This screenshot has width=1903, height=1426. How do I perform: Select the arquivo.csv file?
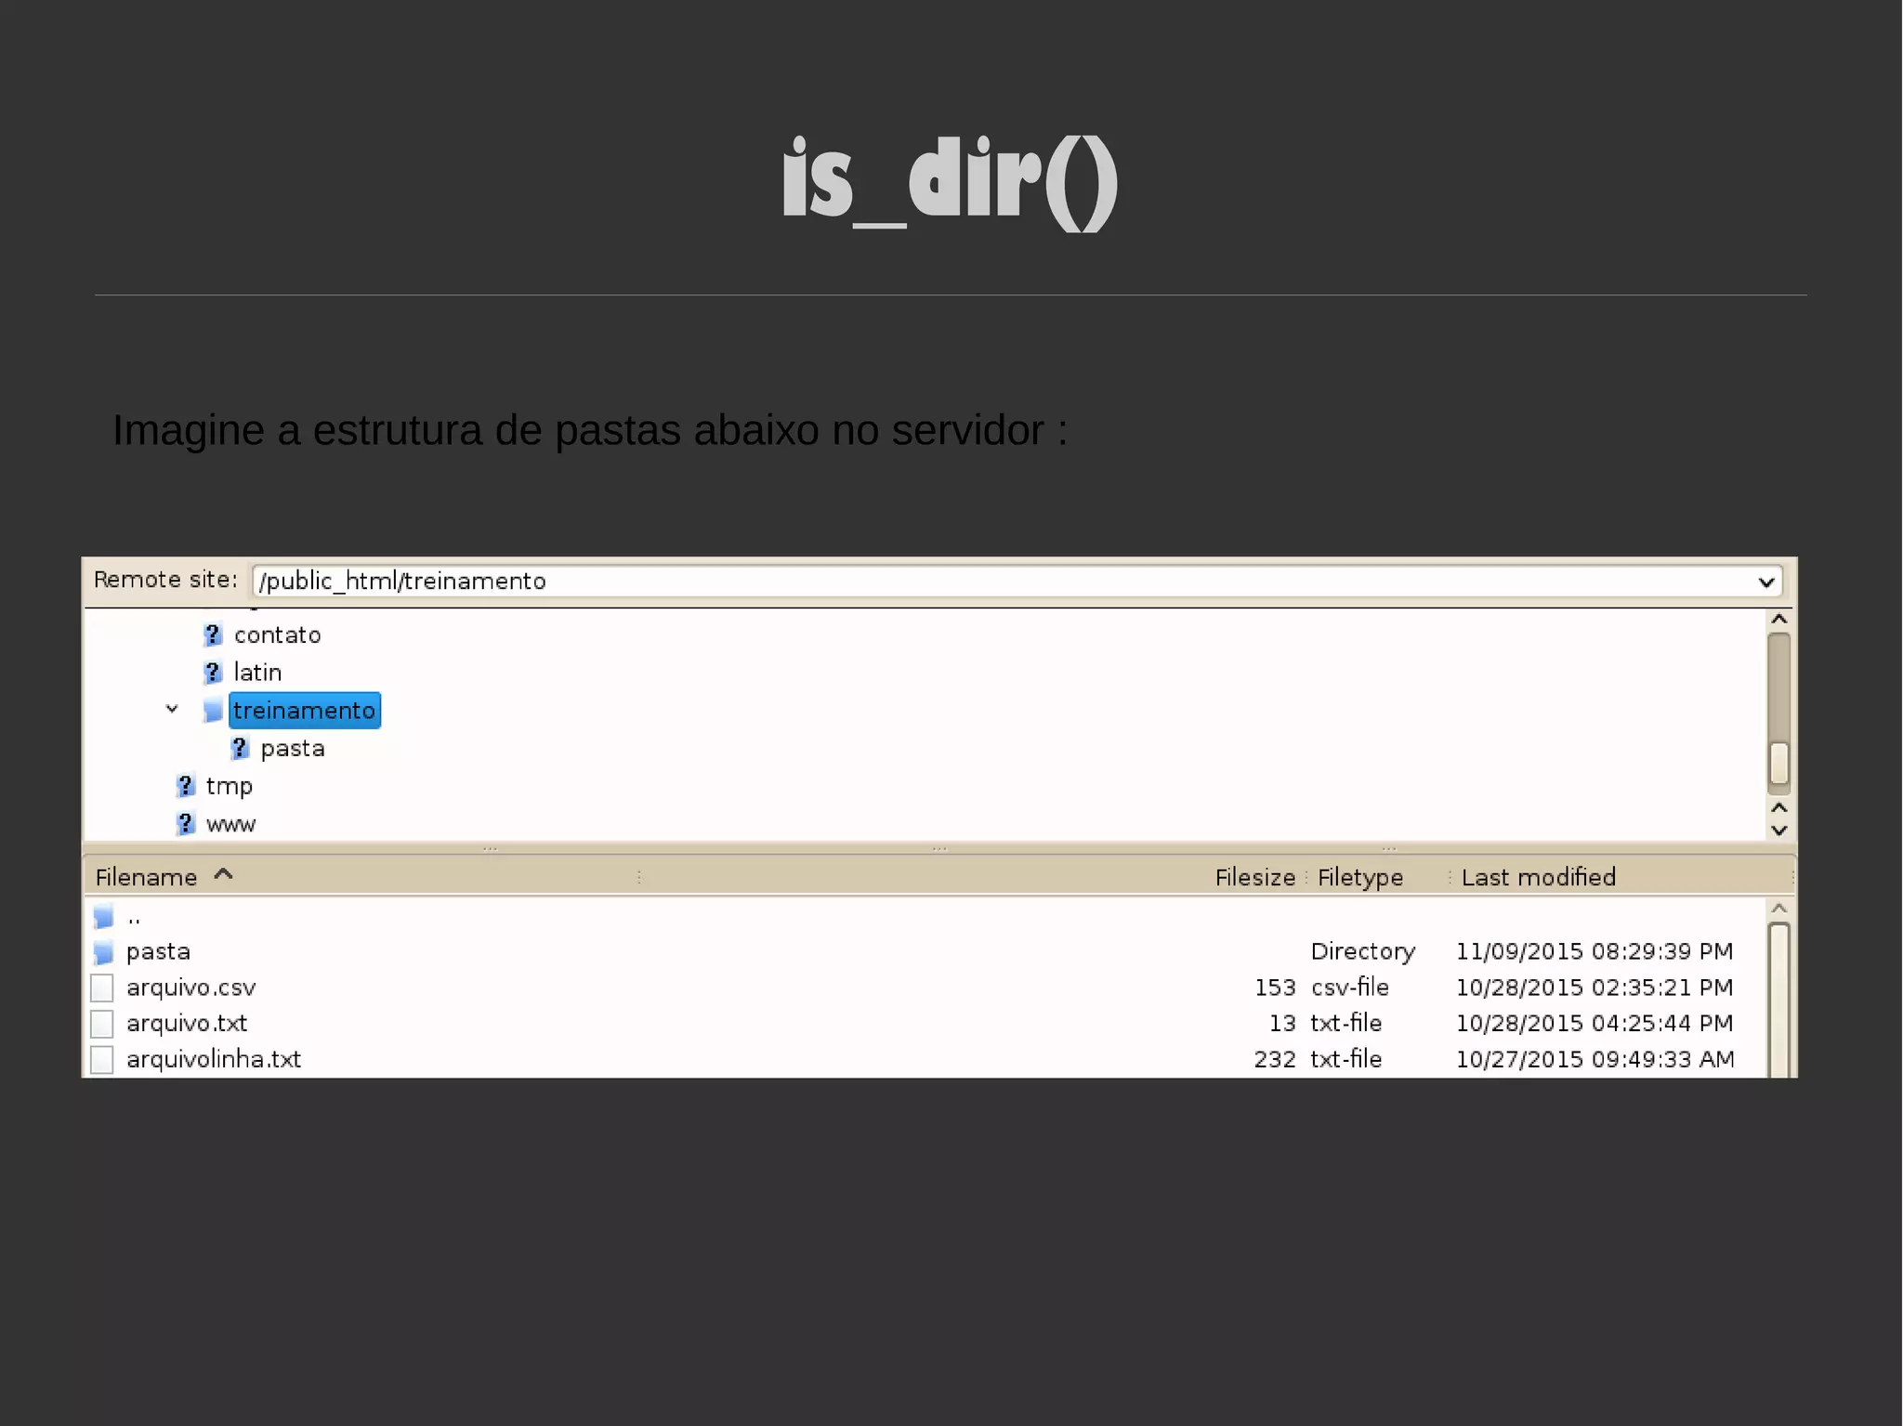(x=190, y=988)
